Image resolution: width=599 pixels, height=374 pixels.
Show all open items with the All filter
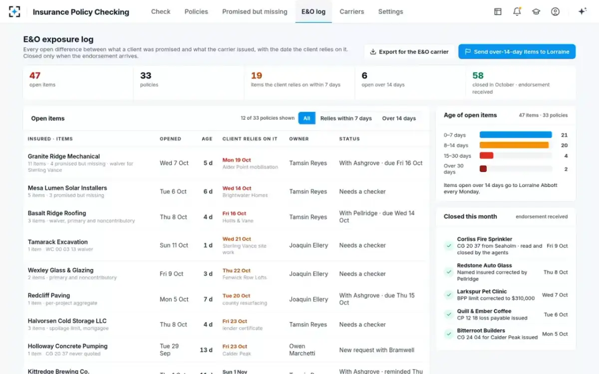pyautogui.click(x=306, y=118)
